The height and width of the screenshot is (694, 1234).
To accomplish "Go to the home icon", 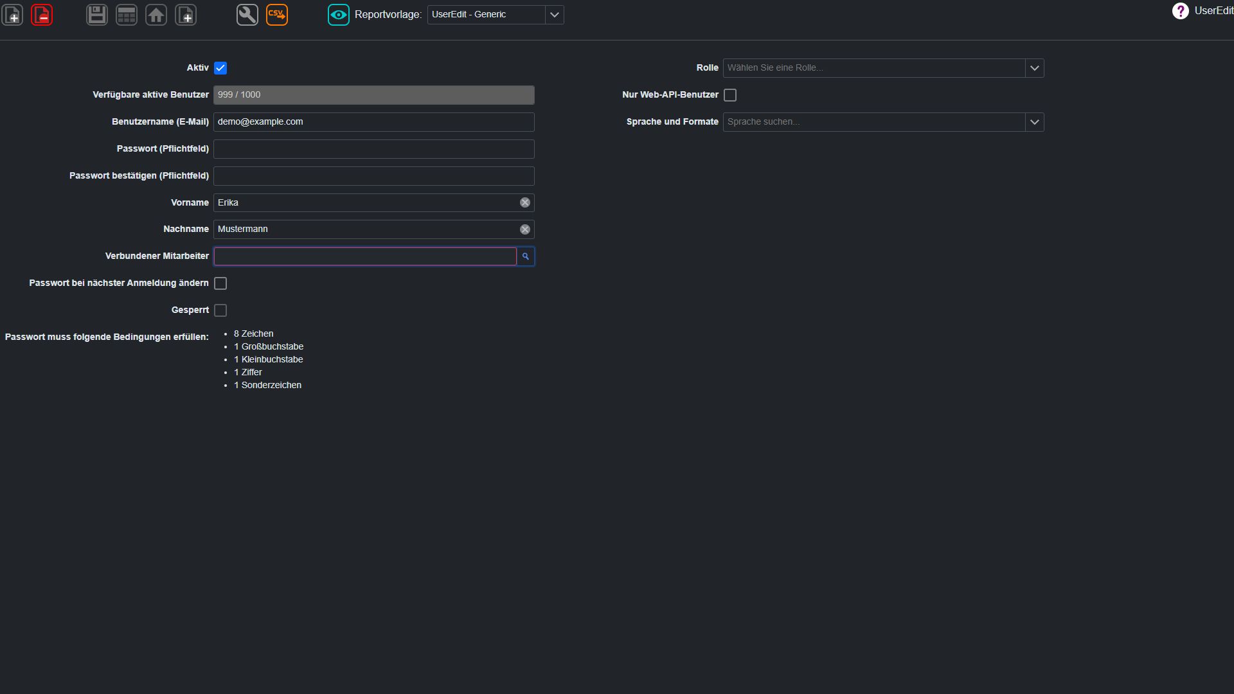I will coord(156,14).
